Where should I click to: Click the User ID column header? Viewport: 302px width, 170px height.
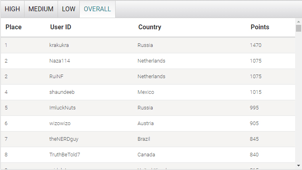pyautogui.click(x=61, y=27)
